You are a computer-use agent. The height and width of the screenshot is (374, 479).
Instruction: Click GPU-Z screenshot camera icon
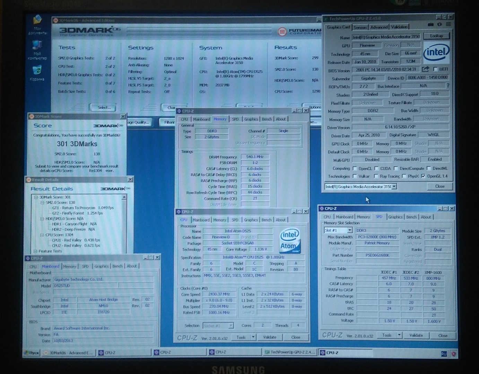point(430,25)
